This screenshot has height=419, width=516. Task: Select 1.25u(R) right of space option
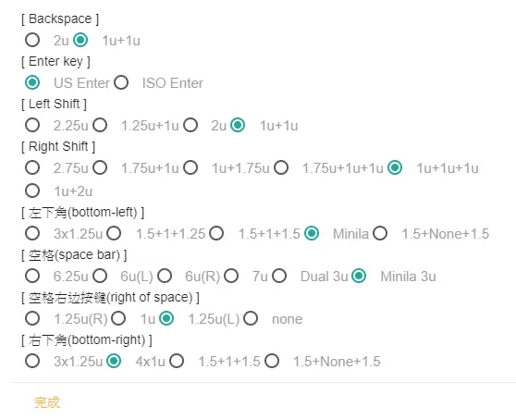(32, 318)
